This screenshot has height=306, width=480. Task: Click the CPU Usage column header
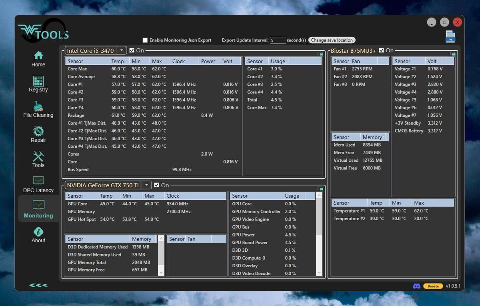pyautogui.click(x=278, y=61)
